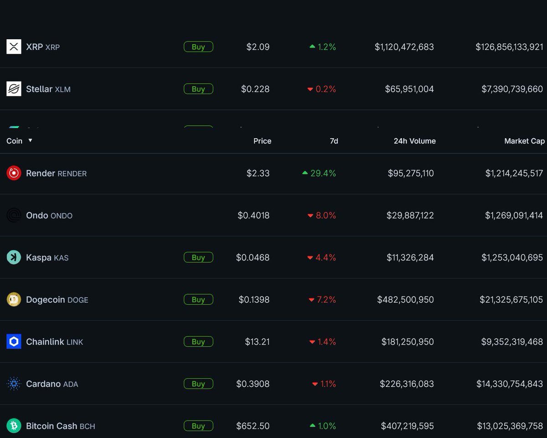The width and height of the screenshot is (547, 438).
Task: Click the Buy button for Stellar
Action: [x=198, y=89]
